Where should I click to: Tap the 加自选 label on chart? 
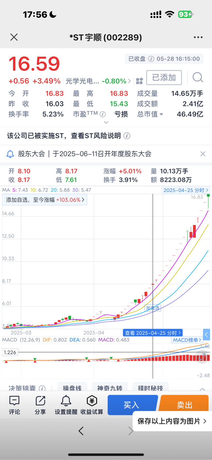(153, 308)
